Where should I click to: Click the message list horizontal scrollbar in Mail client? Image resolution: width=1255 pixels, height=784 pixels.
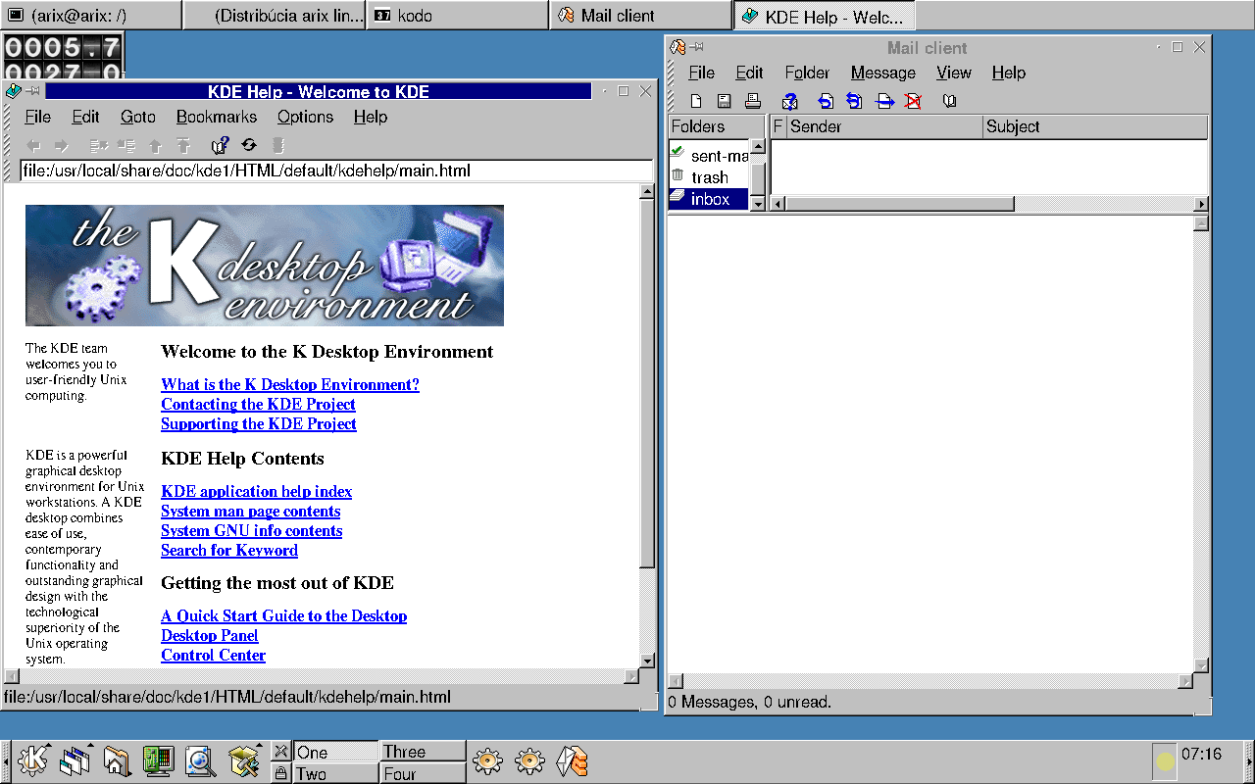click(899, 204)
